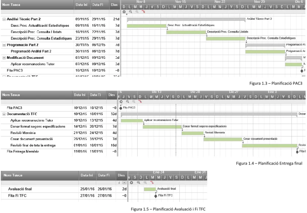Select the 'Crear document presentació' task name

pyautogui.click(x=31, y=139)
